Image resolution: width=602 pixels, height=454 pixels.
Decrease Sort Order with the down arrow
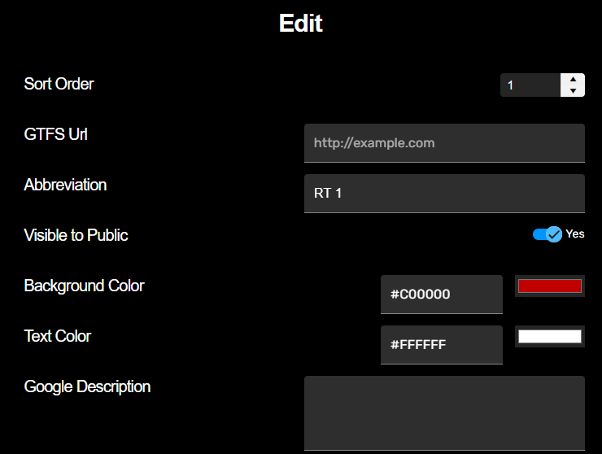click(573, 91)
